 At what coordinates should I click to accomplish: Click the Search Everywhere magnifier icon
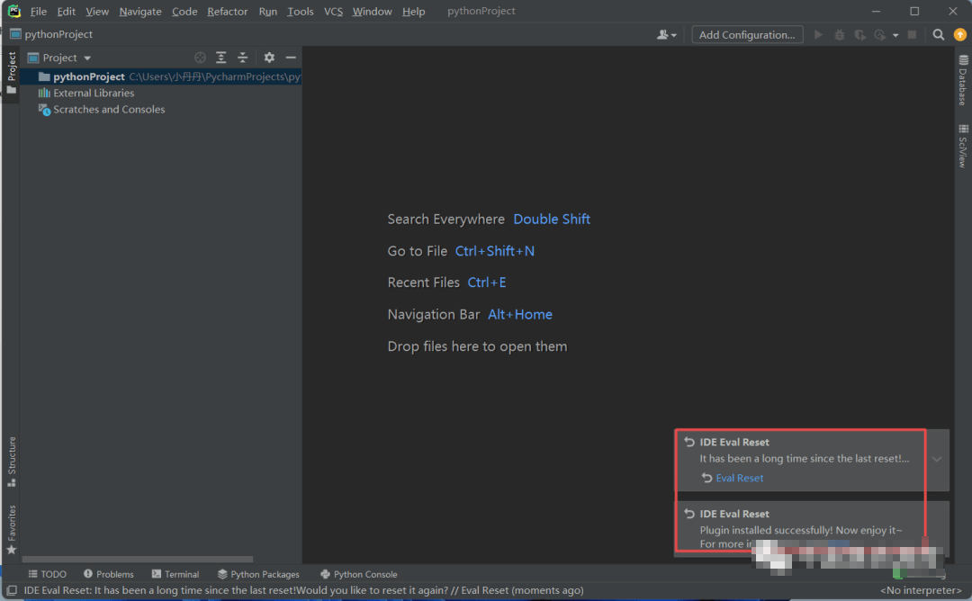(938, 35)
